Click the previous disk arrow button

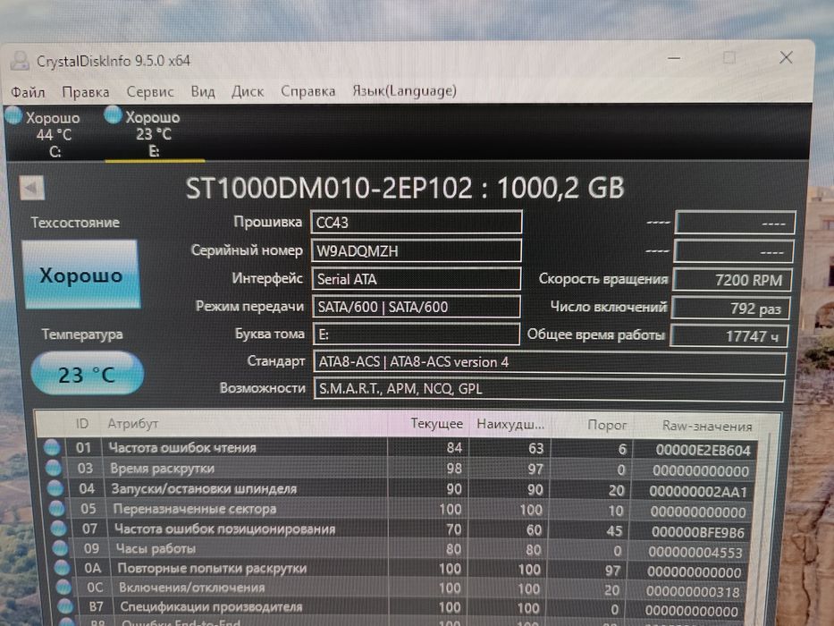pyautogui.click(x=32, y=188)
